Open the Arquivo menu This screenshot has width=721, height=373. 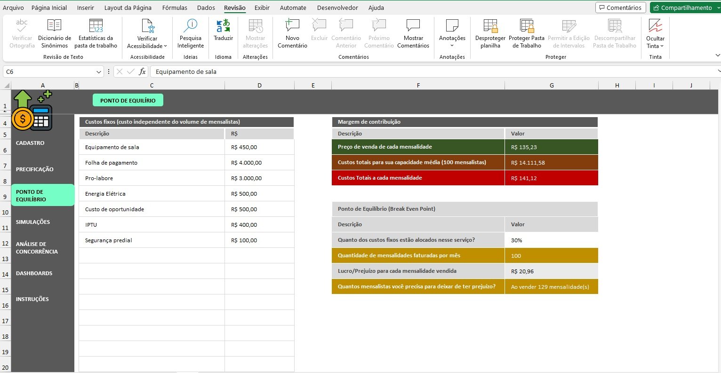click(x=13, y=8)
